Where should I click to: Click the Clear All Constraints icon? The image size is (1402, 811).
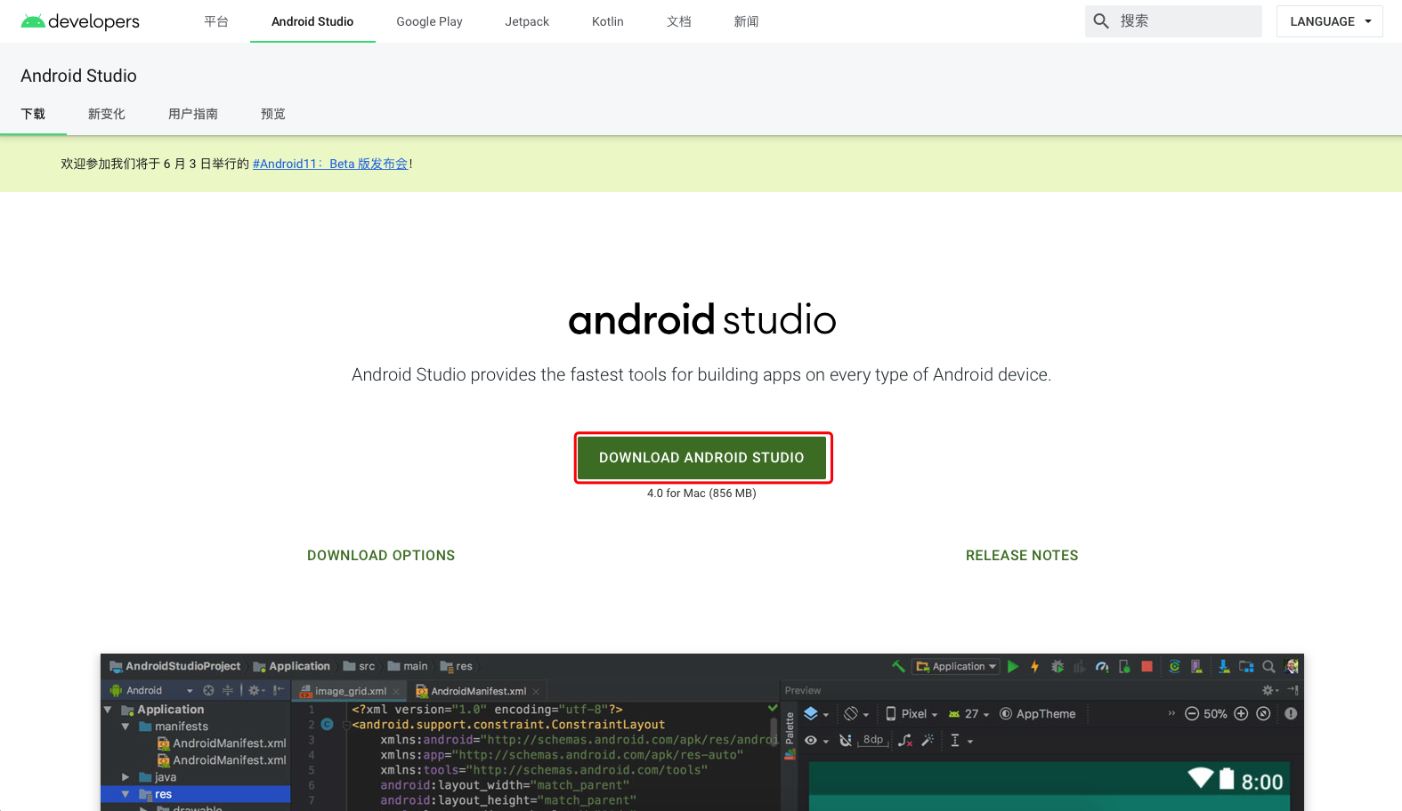(905, 740)
